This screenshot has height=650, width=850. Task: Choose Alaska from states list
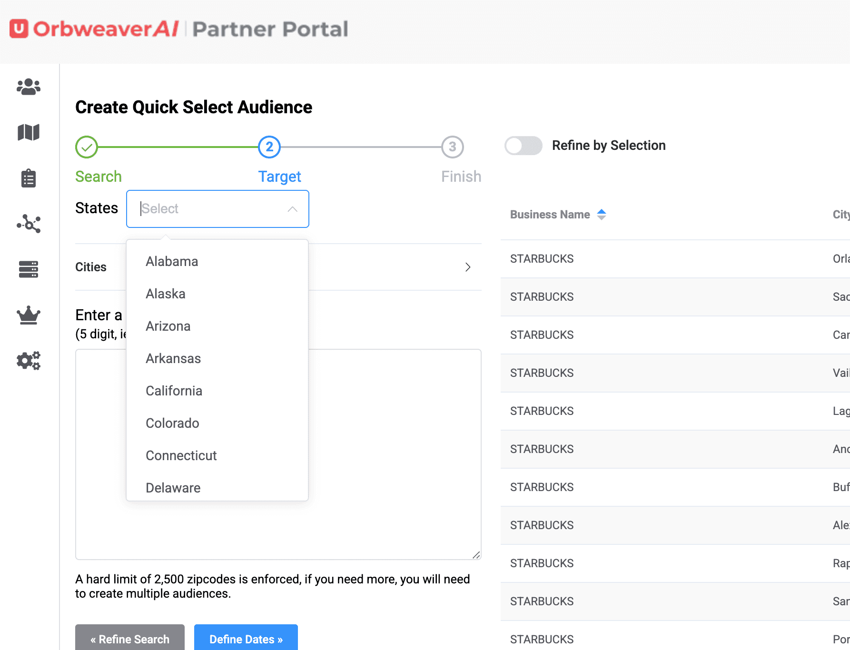pos(217,294)
